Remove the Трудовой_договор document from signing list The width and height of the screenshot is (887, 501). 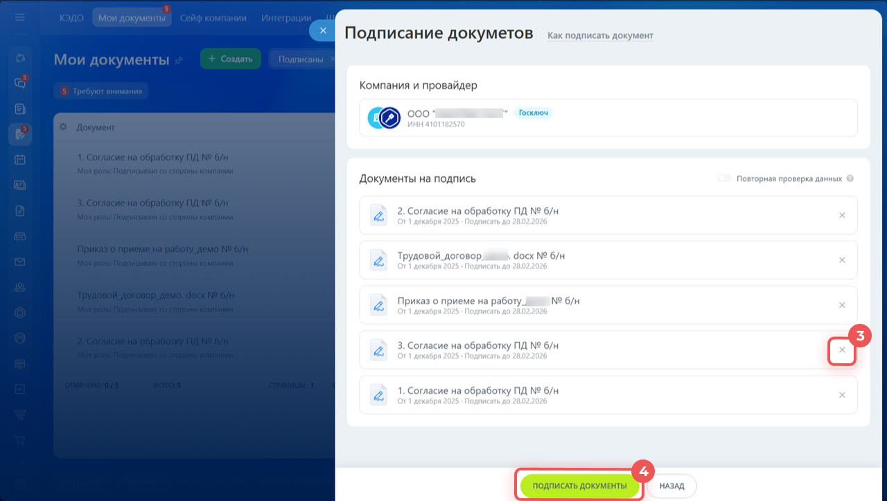click(842, 260)
